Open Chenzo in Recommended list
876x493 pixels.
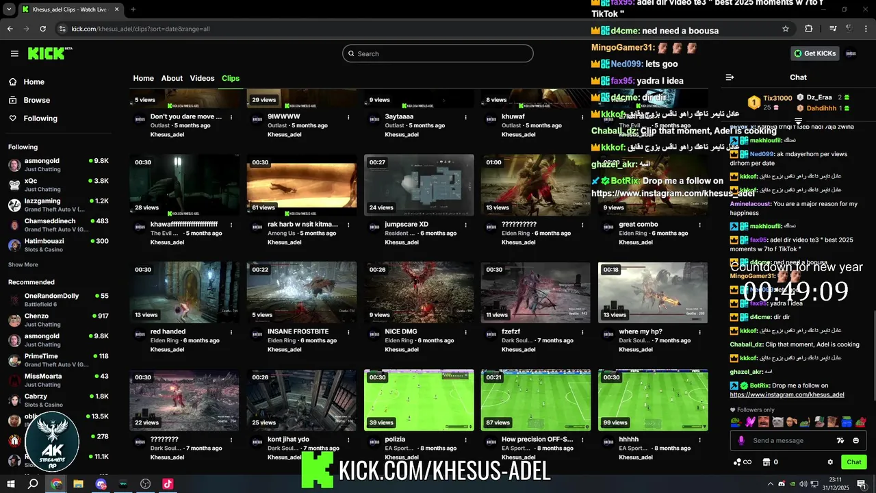click(58, 320)
